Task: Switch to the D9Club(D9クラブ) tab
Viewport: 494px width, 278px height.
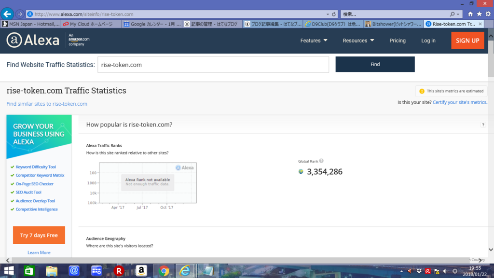Action: (333, 24)
